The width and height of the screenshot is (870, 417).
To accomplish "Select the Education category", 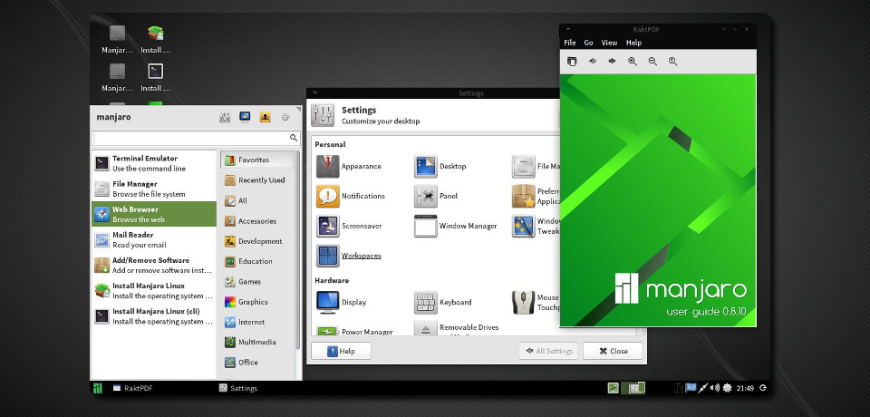I will [256, 261].
